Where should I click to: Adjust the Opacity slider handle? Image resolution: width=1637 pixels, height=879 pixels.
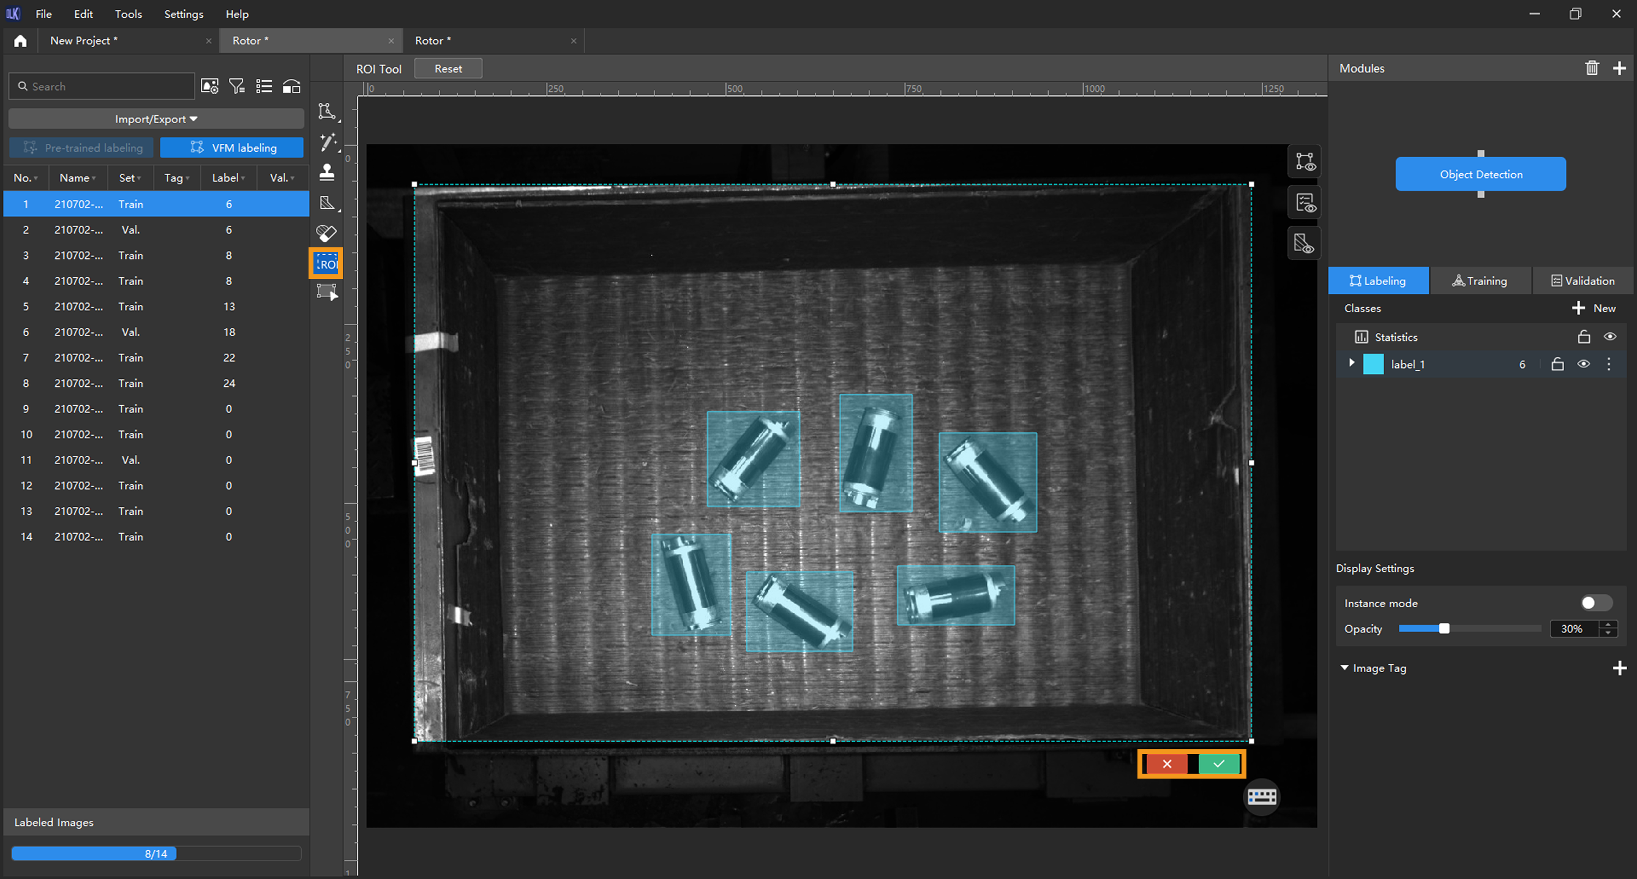tap(1444, 629)
